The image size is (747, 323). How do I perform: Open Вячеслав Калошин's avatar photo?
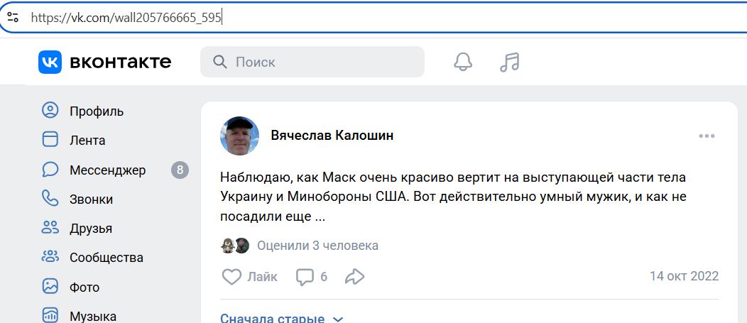(x=240, y=136)
